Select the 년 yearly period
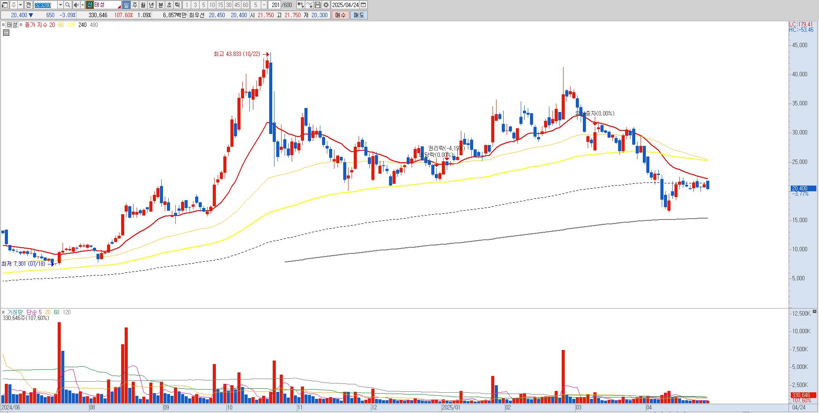The width and height of the screenshot is (819, 413). [152, 5]
